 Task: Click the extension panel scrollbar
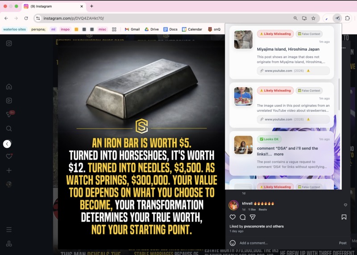(x=339, y=94)
